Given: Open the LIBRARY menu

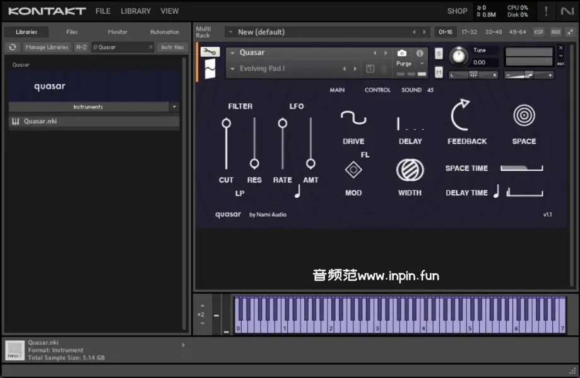Looking at the screenshot, I should tap(136, 11).
